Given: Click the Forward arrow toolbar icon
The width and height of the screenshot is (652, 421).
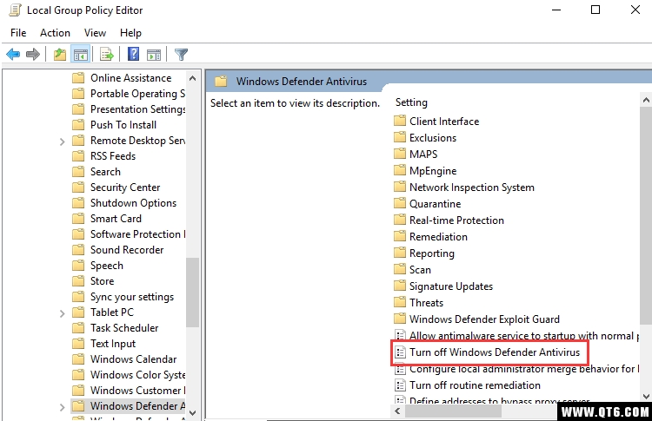Looking at the screenshot, I should click(x=33, y=55).
